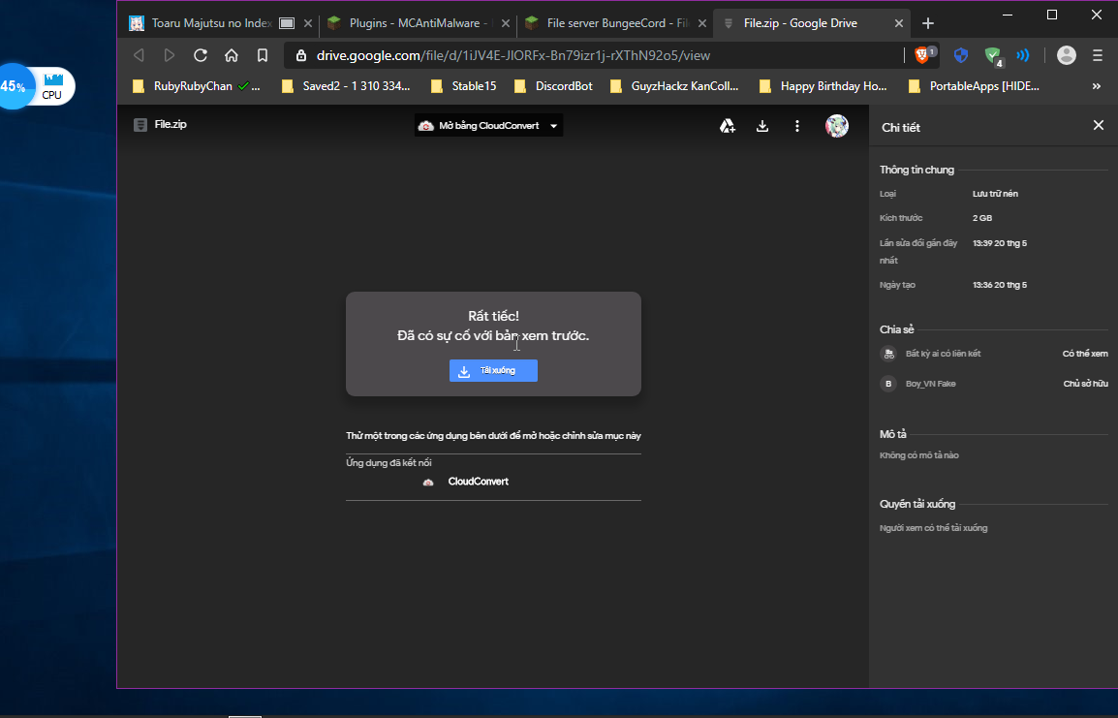Bookmark this page with bookmark icon

click(262, 55)
